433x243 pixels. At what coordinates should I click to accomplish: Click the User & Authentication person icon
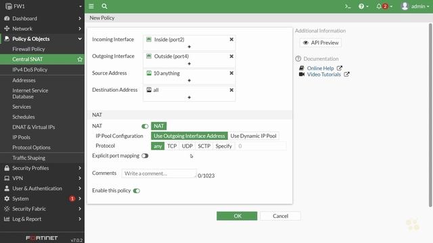tap(7, 188)
